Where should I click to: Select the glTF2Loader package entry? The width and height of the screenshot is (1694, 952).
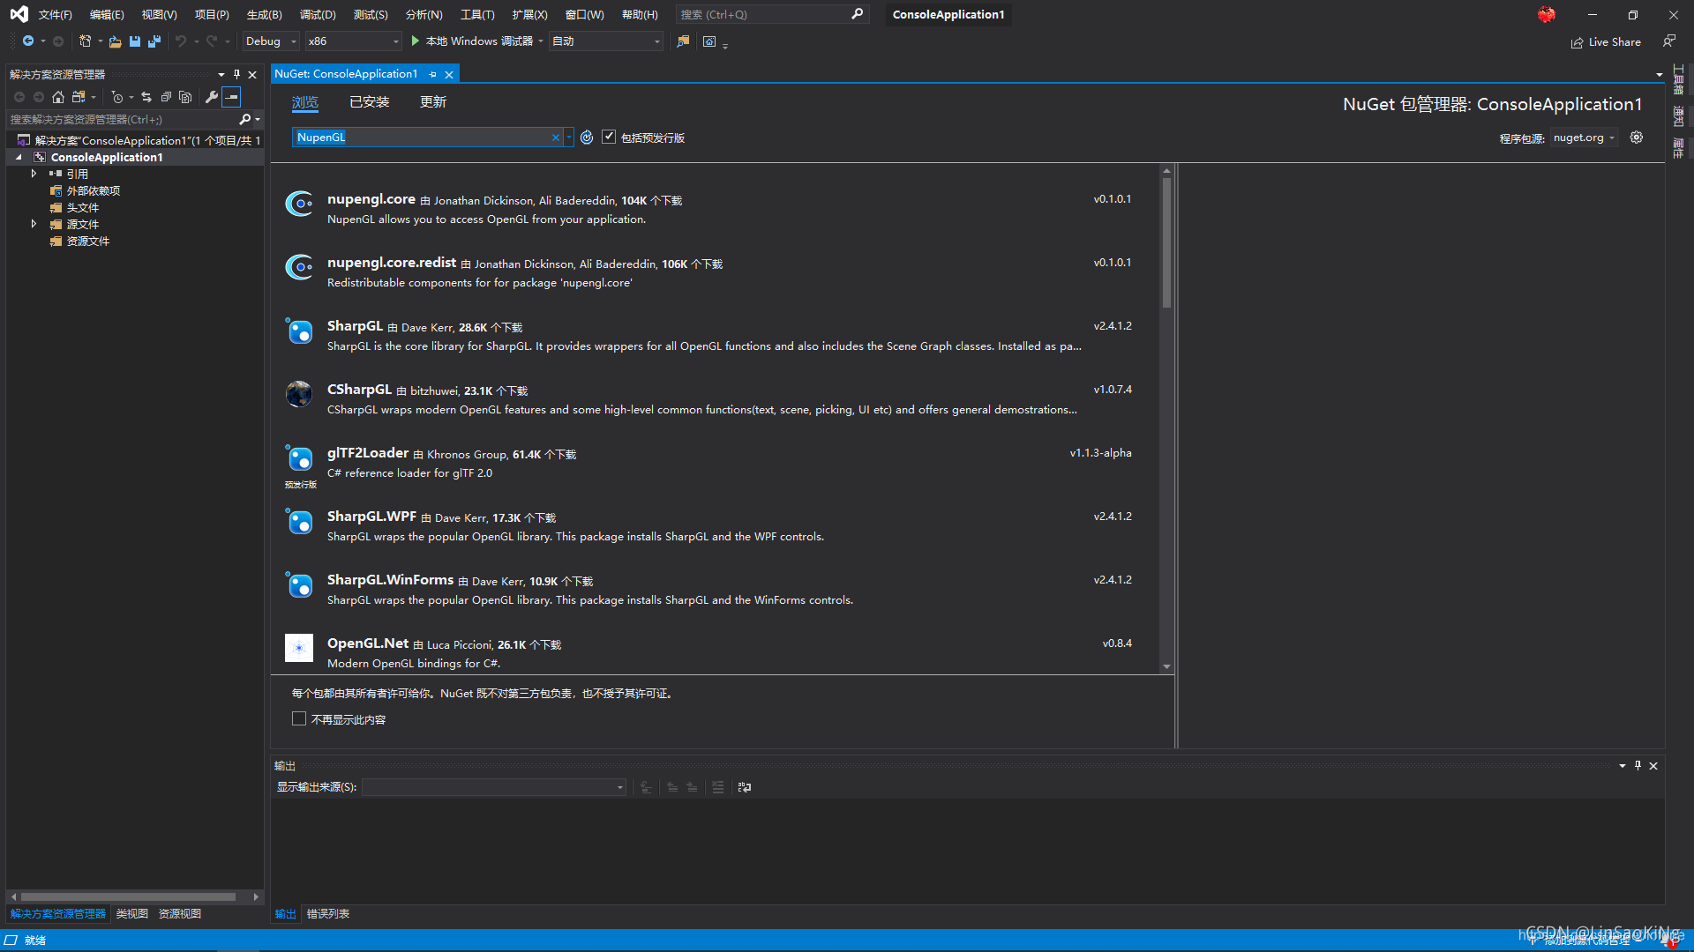[x=715, y=463]
